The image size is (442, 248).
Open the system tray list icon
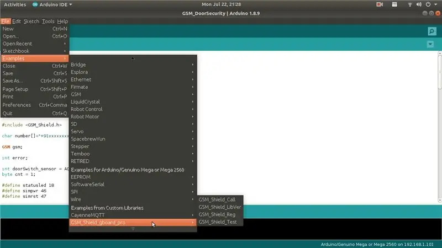pyautogui.click(x=394, y=4)
